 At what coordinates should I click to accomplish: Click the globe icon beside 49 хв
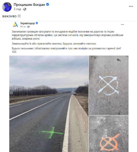(x=28, y=27)
